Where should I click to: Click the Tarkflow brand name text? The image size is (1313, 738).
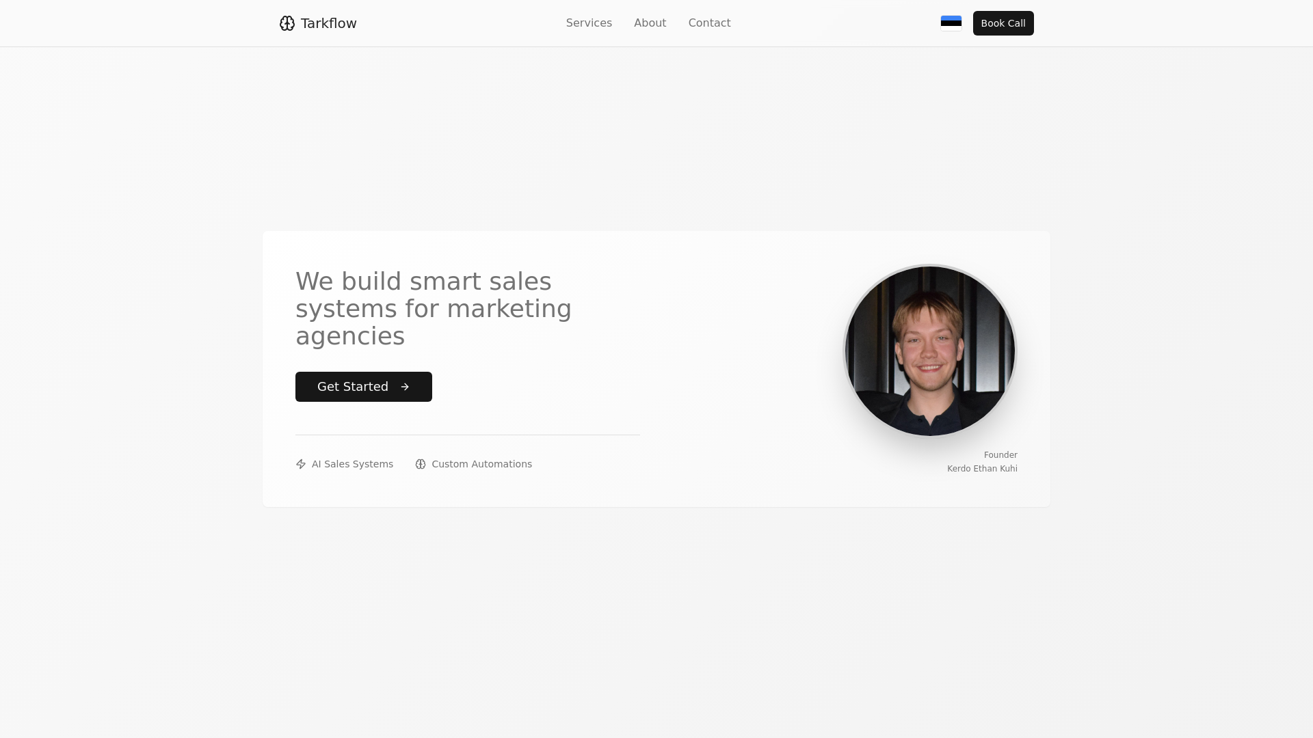329,23
